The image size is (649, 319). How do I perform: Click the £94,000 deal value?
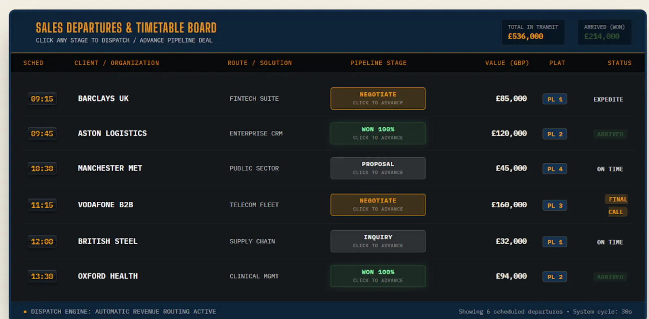click(511, 276)
